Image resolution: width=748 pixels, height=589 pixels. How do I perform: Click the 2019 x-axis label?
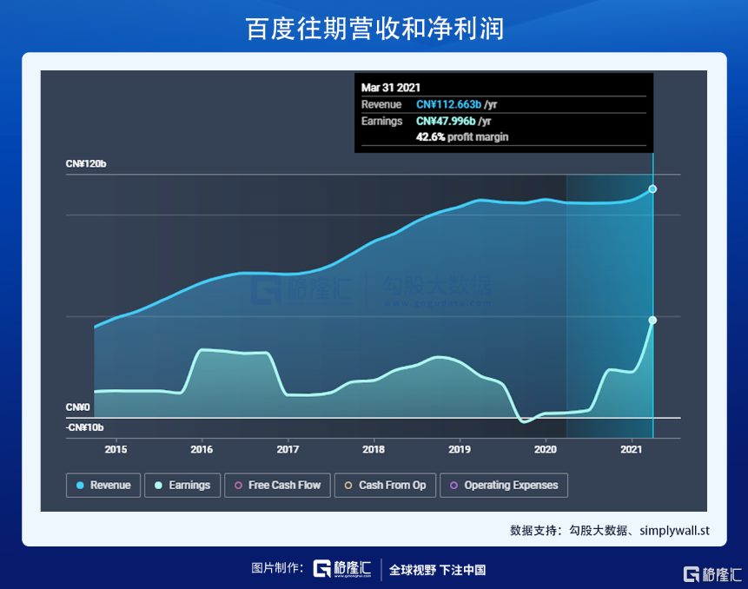point(460,449)
